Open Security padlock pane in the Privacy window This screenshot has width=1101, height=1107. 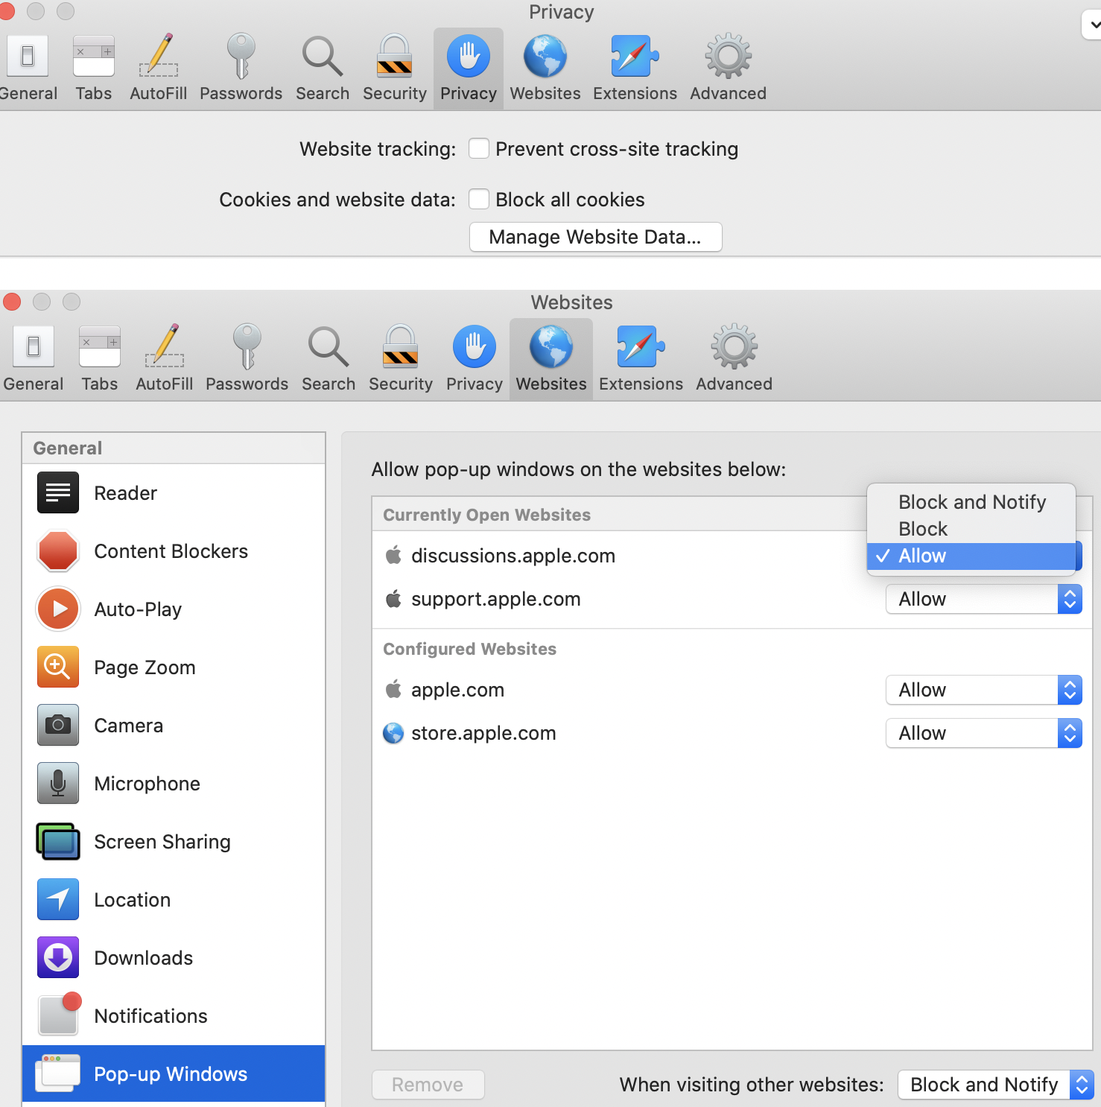[395, 69]
